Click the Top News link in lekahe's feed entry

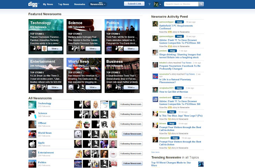[186, 63]
